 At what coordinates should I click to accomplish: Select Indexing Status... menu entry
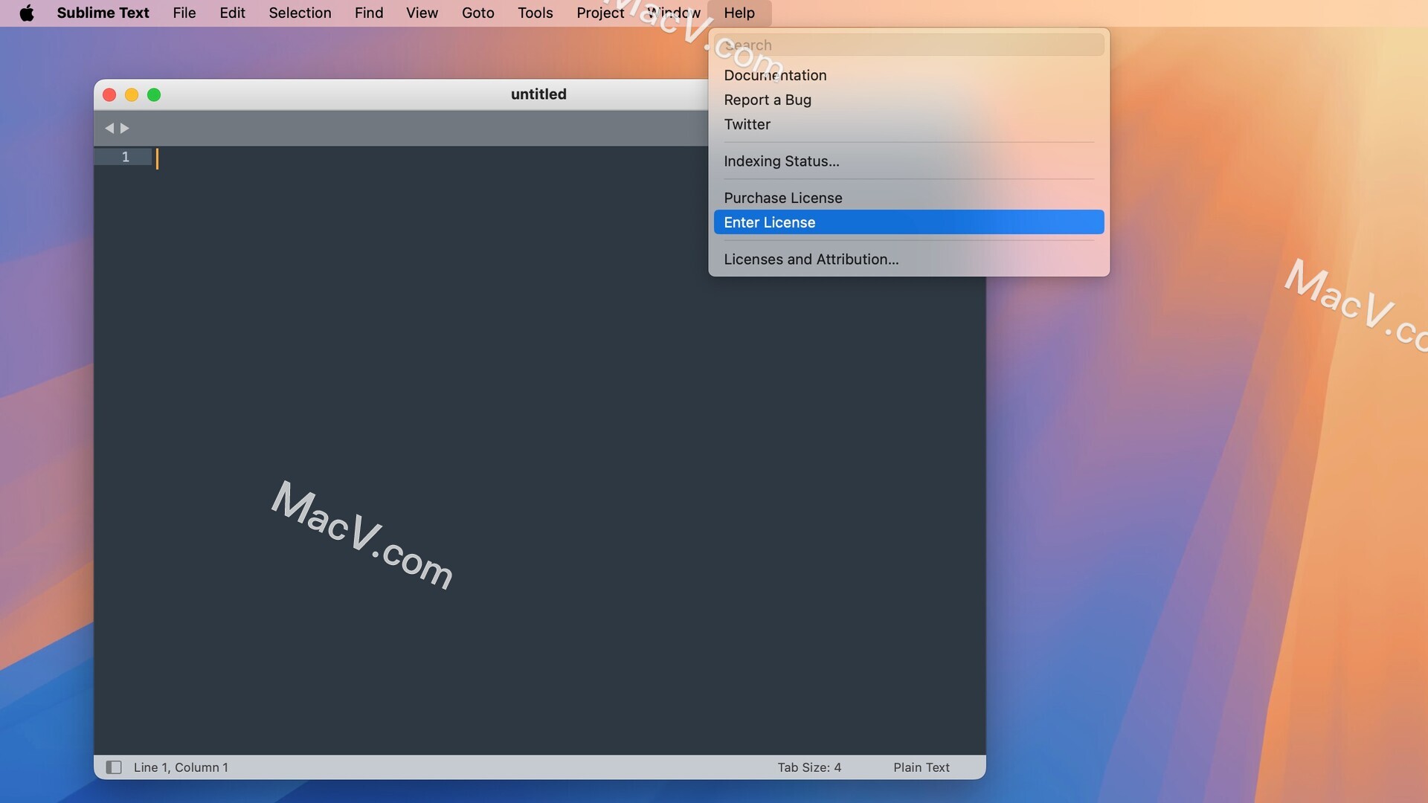point(909,161)
